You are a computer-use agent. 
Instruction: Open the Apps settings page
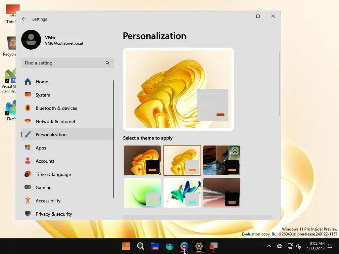click(67, 148)
